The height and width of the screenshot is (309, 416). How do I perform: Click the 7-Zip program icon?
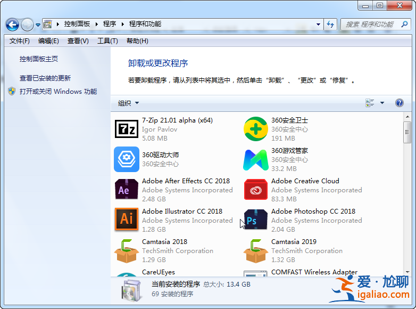pyautogui.click(x=126, y=129)
